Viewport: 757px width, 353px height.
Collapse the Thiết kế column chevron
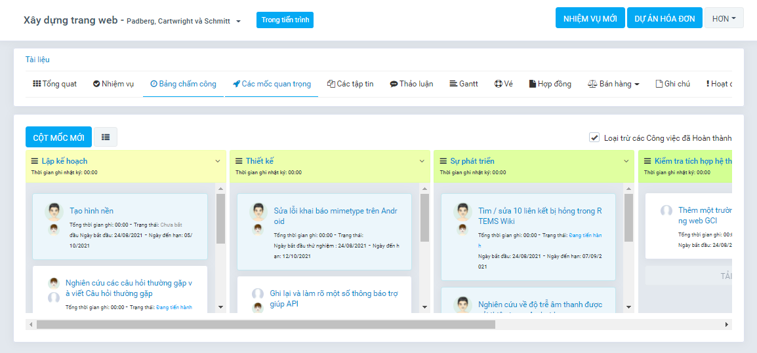(422, 161)
